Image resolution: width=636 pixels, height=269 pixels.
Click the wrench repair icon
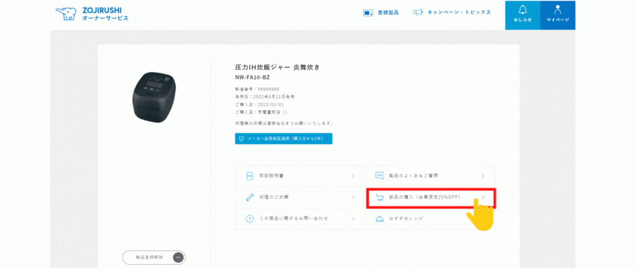[x=250, y=197]
